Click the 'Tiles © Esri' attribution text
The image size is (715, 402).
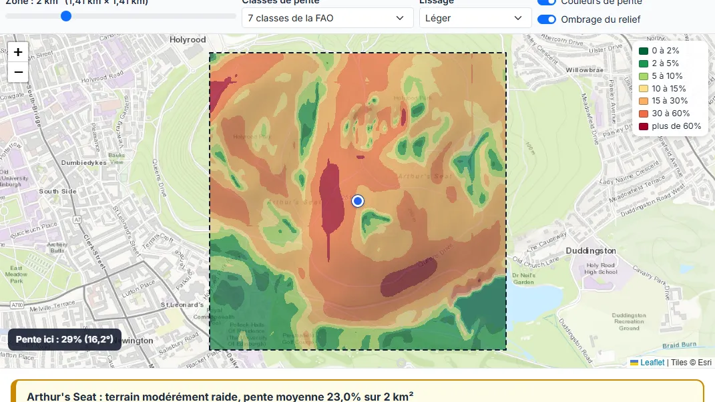691,363
